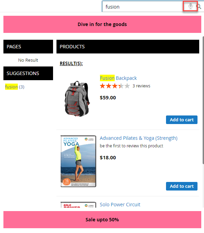Add Advanced Pilates & Yoga to cart
The image size is (204, 233).
[x=182, y=186]
